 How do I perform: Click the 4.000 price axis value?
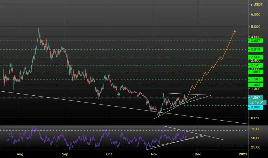pos(256,37)
